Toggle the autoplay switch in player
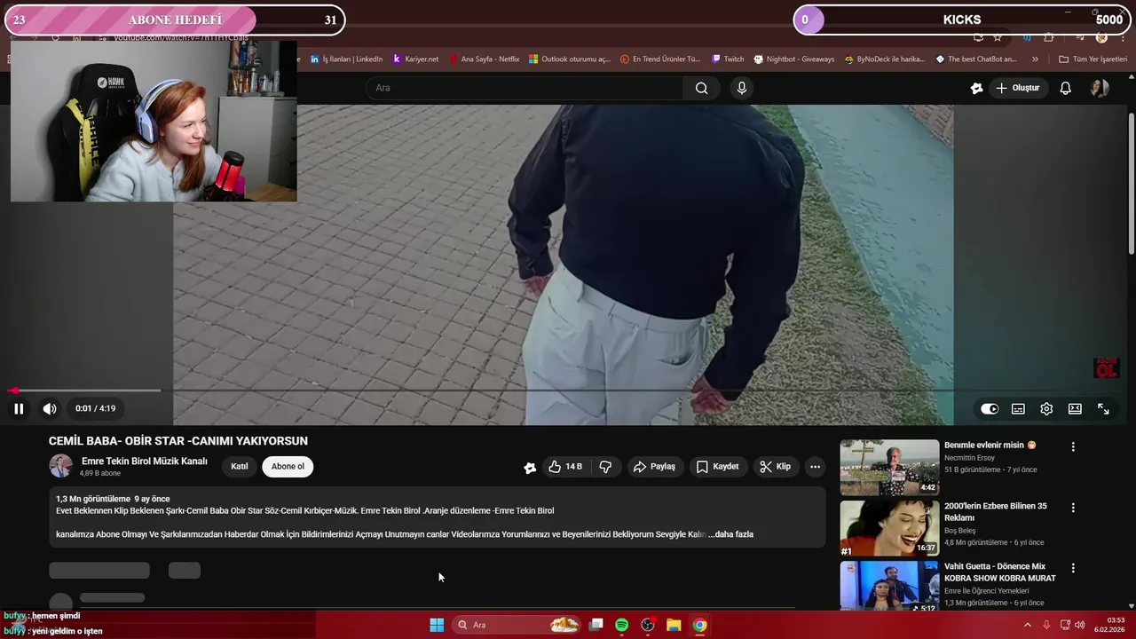This screenshot has height=639, width=1136. coord(989,409)
